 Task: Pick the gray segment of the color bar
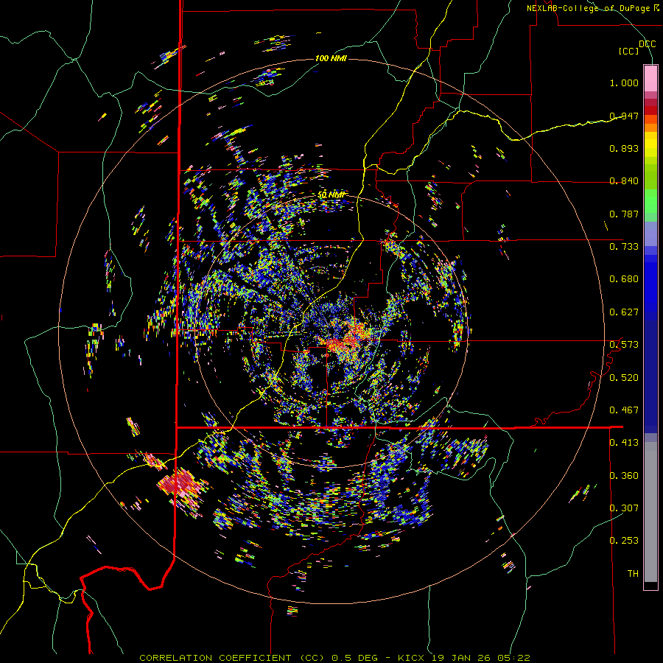tap(650, 512)
